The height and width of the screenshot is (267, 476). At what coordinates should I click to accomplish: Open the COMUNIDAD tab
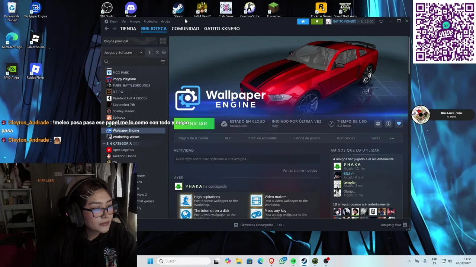185,29
